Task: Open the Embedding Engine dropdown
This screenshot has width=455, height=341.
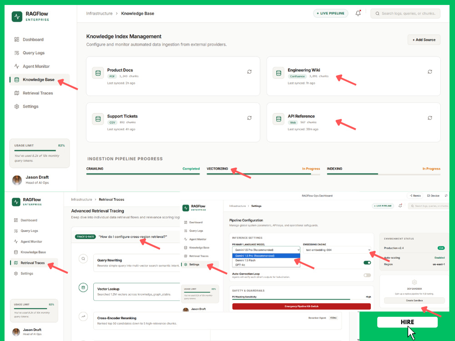Action: 337,250
